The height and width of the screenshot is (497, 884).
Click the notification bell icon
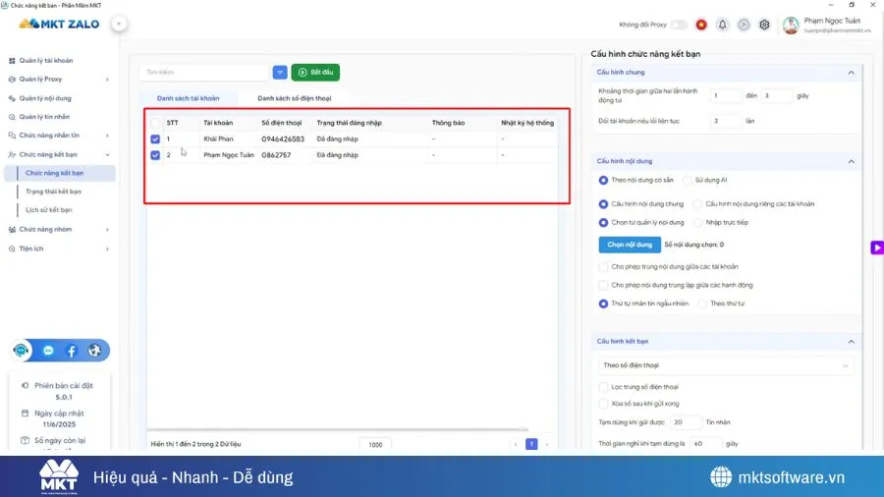[x=723, y=25]
